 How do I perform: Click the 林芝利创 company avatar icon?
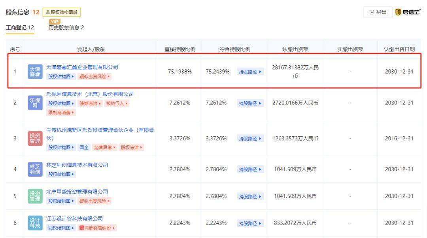[35, 169]
